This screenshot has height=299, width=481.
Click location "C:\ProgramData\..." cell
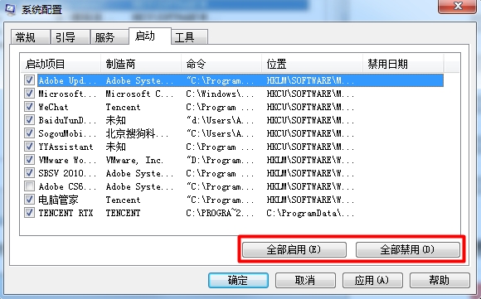[310, 213]
